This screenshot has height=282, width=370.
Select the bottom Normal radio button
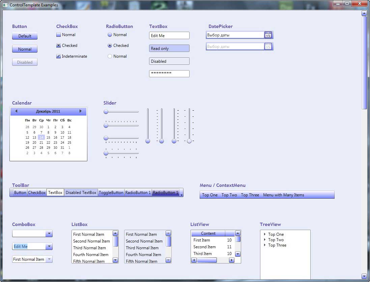coord(110,56)
